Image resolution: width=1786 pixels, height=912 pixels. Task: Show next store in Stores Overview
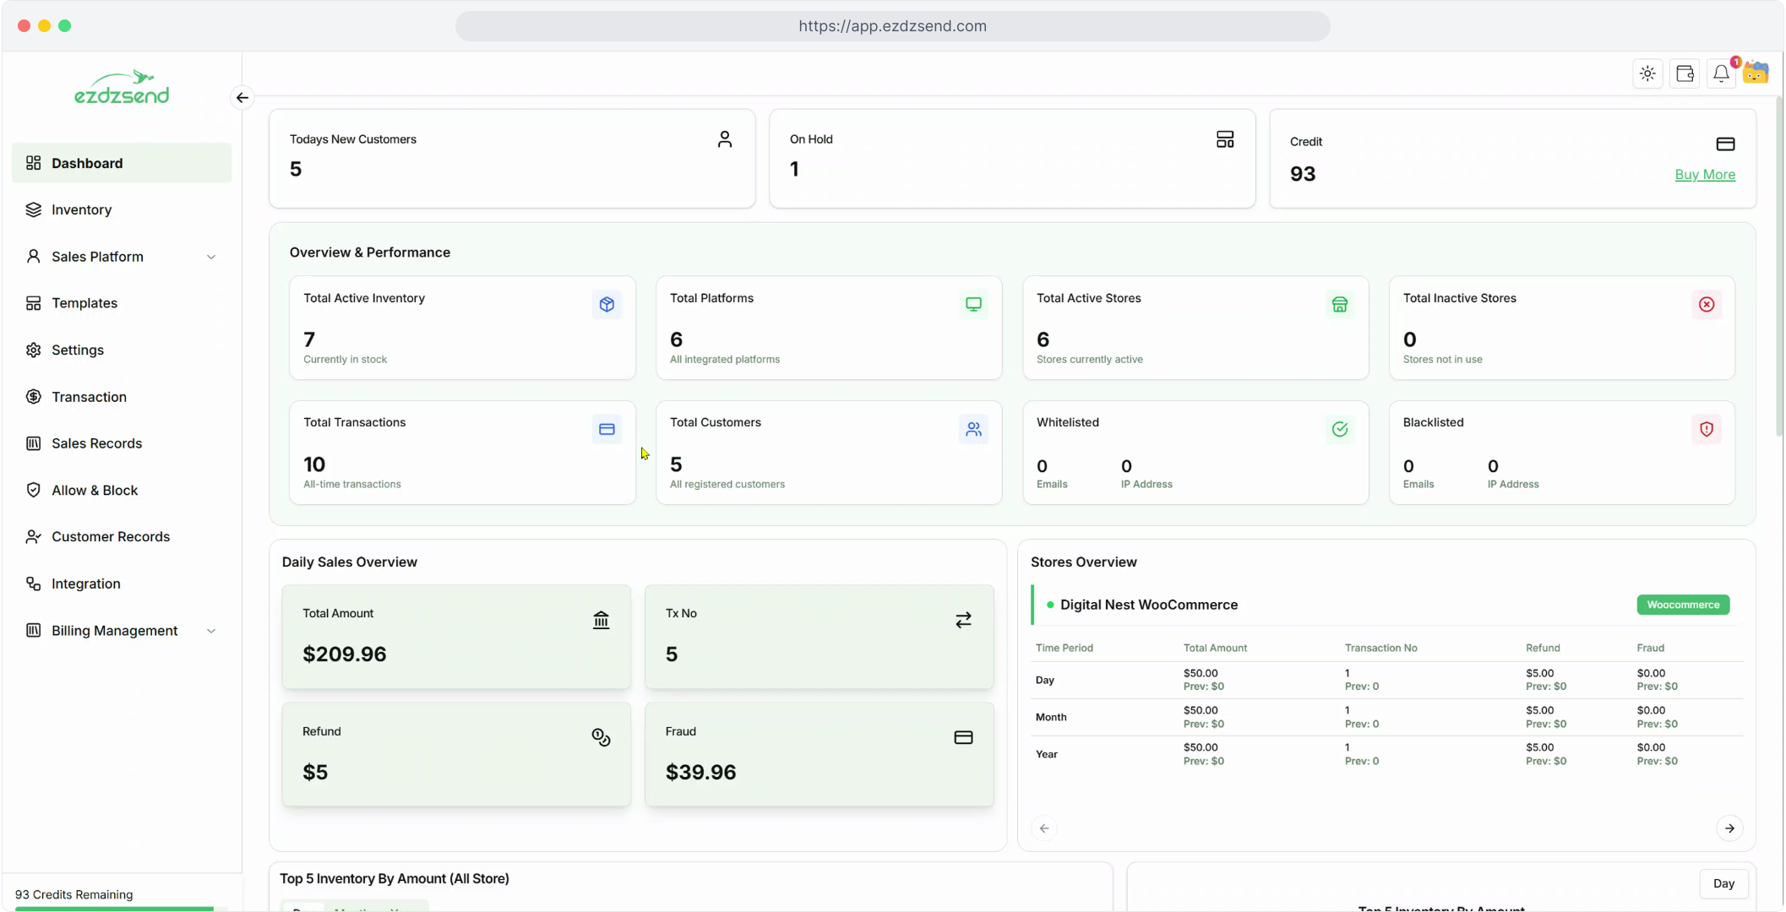pyautogui.click(x=1729, y=828)
